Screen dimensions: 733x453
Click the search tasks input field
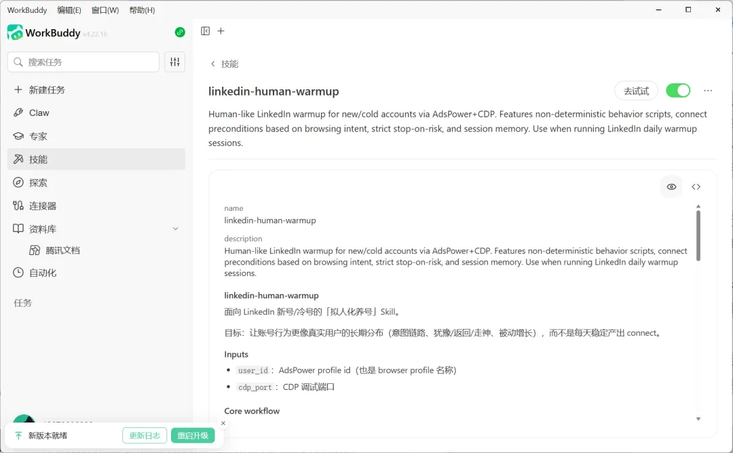coord(83,62)
